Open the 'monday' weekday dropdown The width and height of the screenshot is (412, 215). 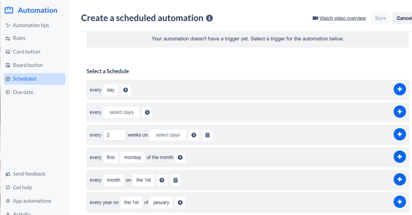pos(132,158)
